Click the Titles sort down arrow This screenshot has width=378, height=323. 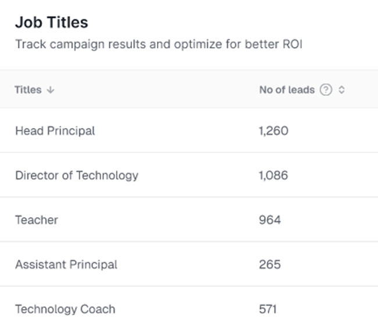click(x=50, y=90)
